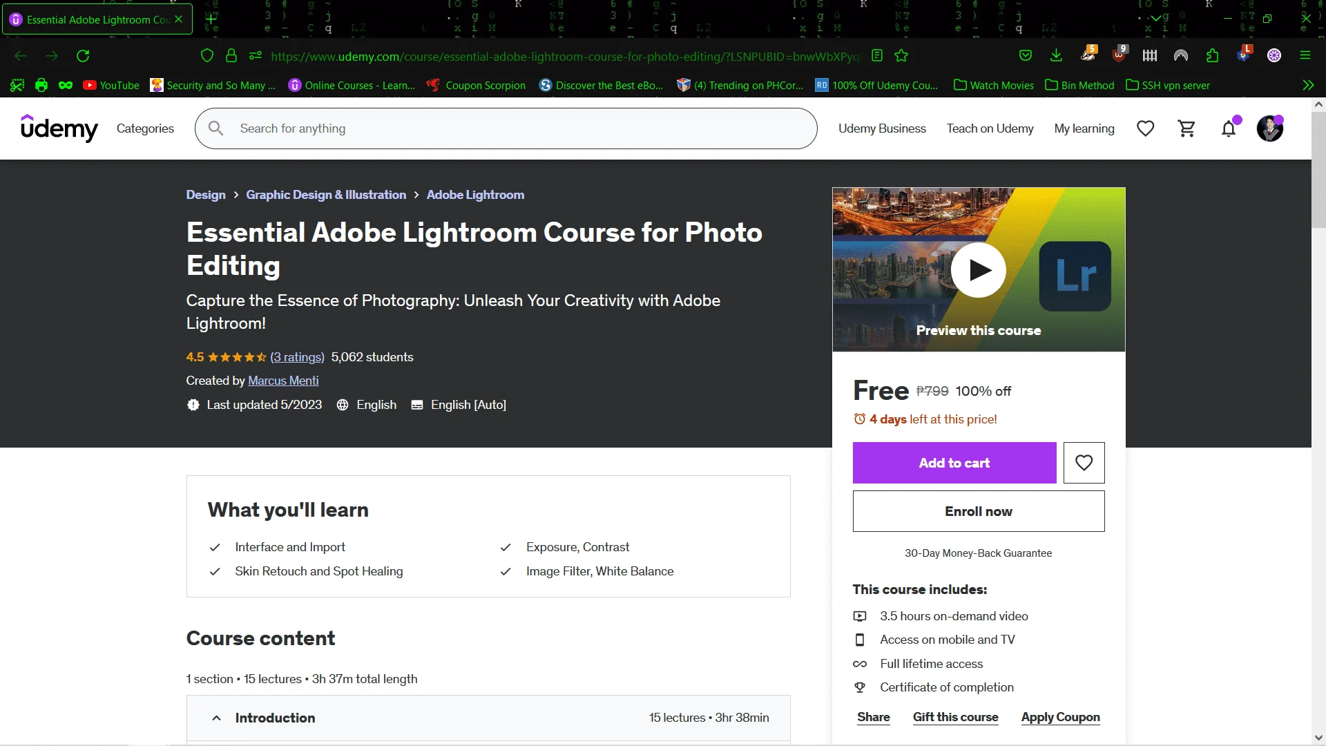The width and height of the screenshot is (1326, 746).
Task: Click Share link
Action: pos(874,717)
